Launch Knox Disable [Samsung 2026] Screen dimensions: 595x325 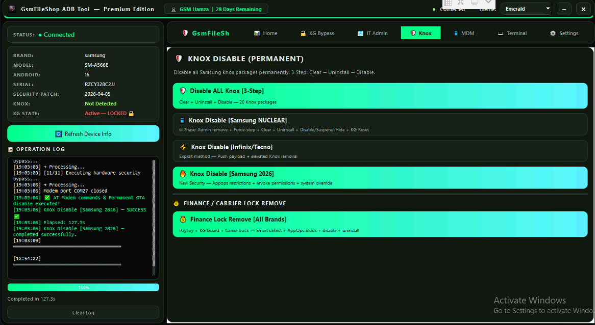(380, 178)
